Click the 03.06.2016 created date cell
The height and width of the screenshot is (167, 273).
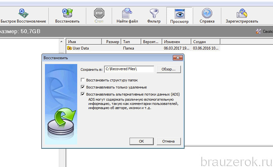point(205,48)
